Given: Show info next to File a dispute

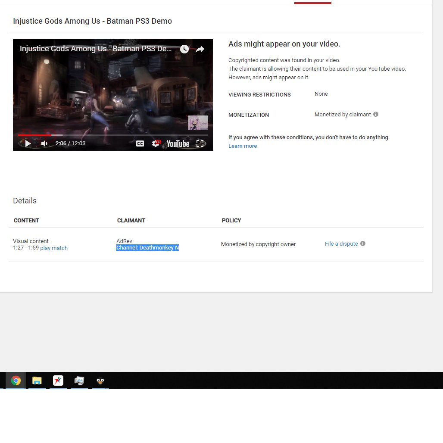Looking at the screenshot, I should (x=363, y=243).
